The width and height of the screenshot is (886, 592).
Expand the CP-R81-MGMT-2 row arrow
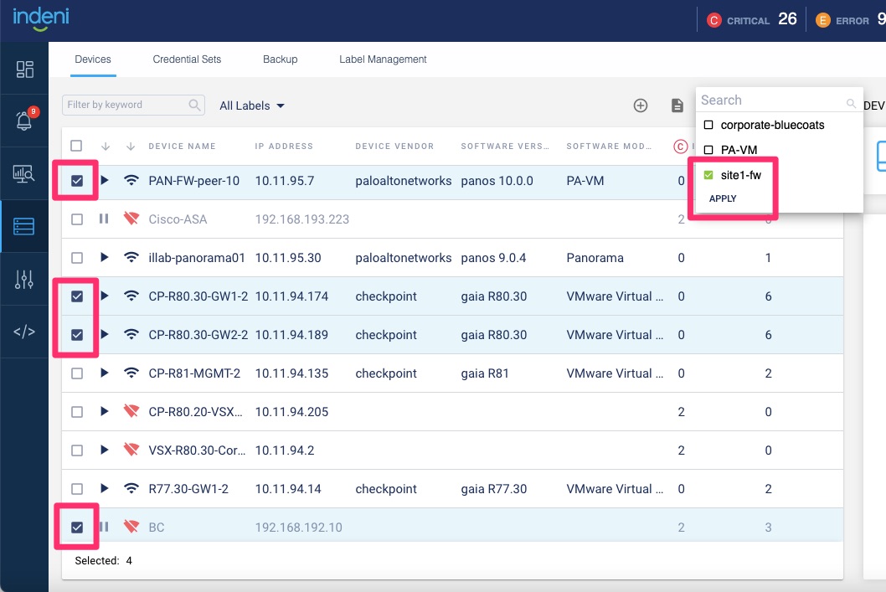tap(105, 373)
